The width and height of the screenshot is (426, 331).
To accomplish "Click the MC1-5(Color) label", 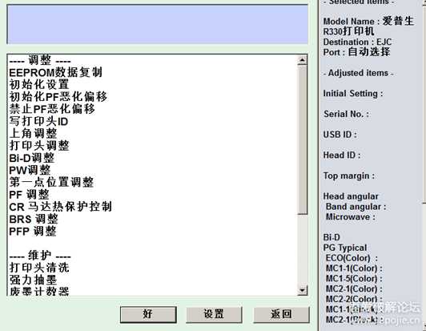I will 354,279.
